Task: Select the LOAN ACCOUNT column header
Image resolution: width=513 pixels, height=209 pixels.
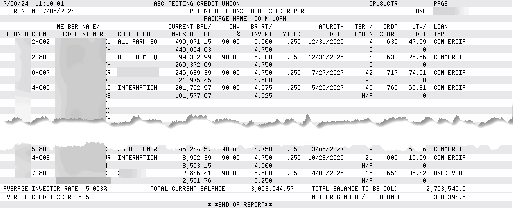Action: [x=28, y=34]
